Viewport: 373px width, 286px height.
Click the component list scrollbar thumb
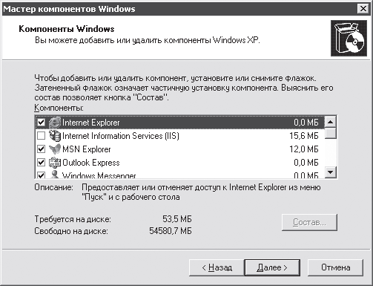(x=331, y=133)
